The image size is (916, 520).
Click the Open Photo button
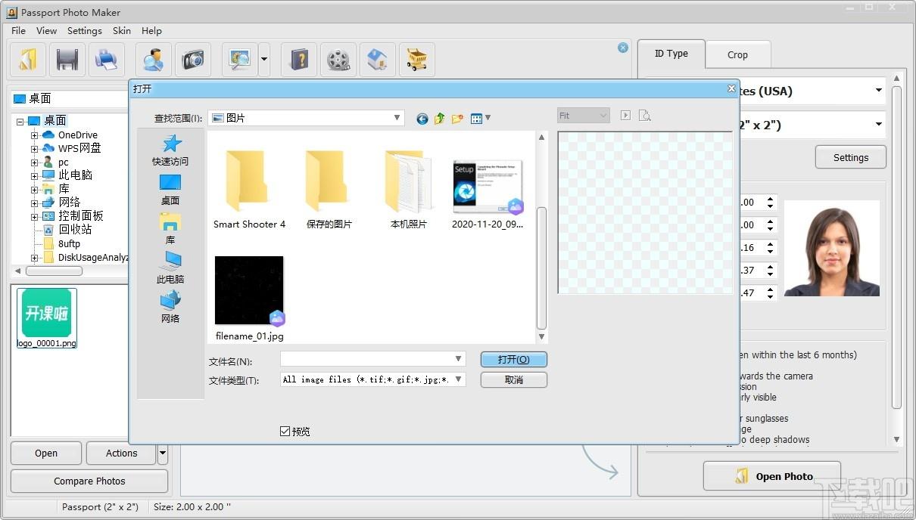pos(772,476)
